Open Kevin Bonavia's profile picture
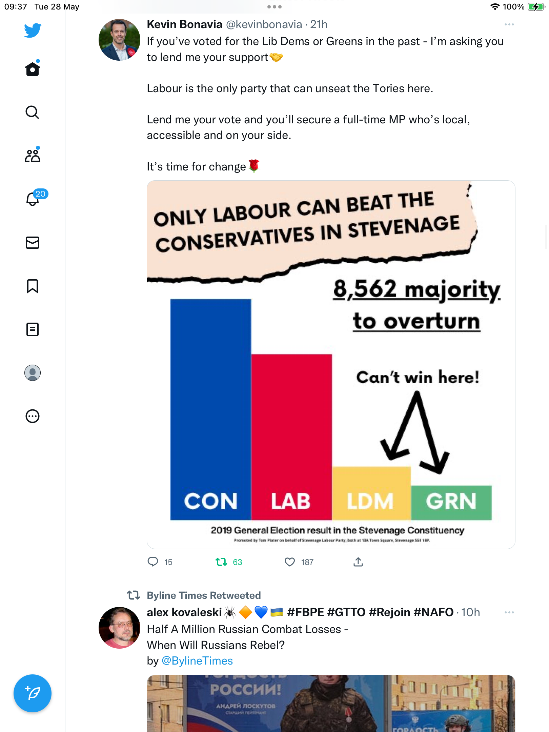Image resolution: width=549 pixels, height=732 pixels. (x=119, y=40)
